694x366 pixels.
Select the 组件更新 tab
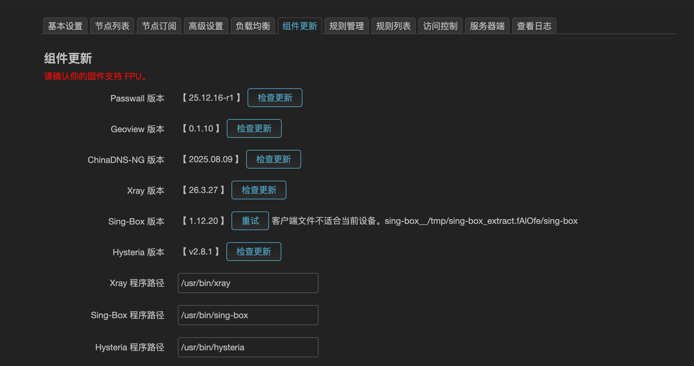[x=299, y=25]
